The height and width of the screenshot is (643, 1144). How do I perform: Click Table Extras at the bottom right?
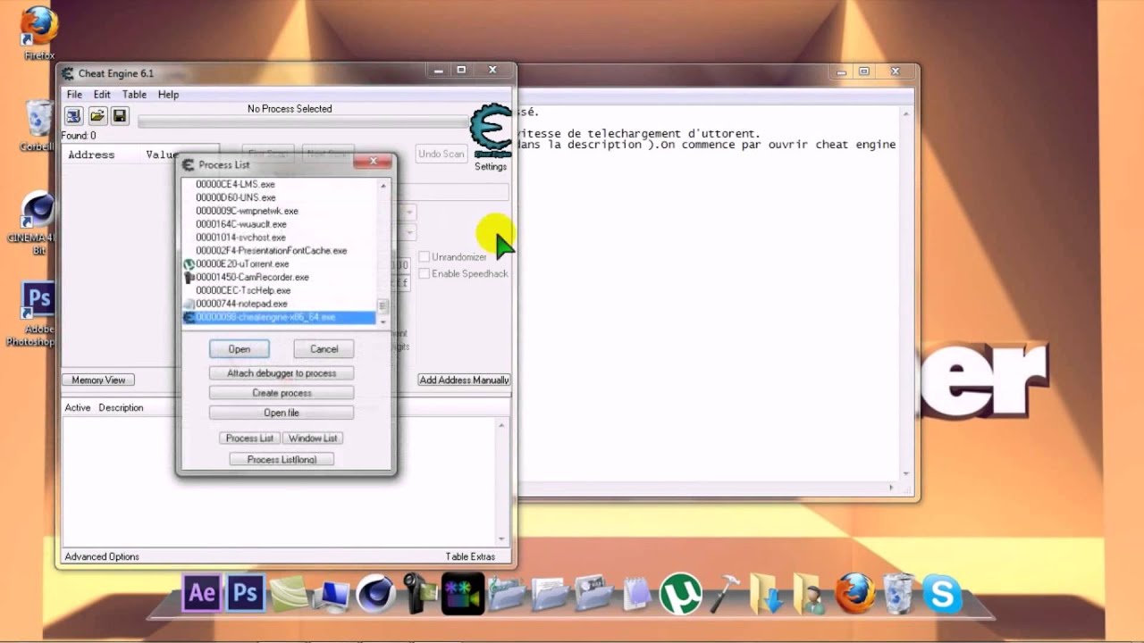pyautogui.click(x=470, y=557)
